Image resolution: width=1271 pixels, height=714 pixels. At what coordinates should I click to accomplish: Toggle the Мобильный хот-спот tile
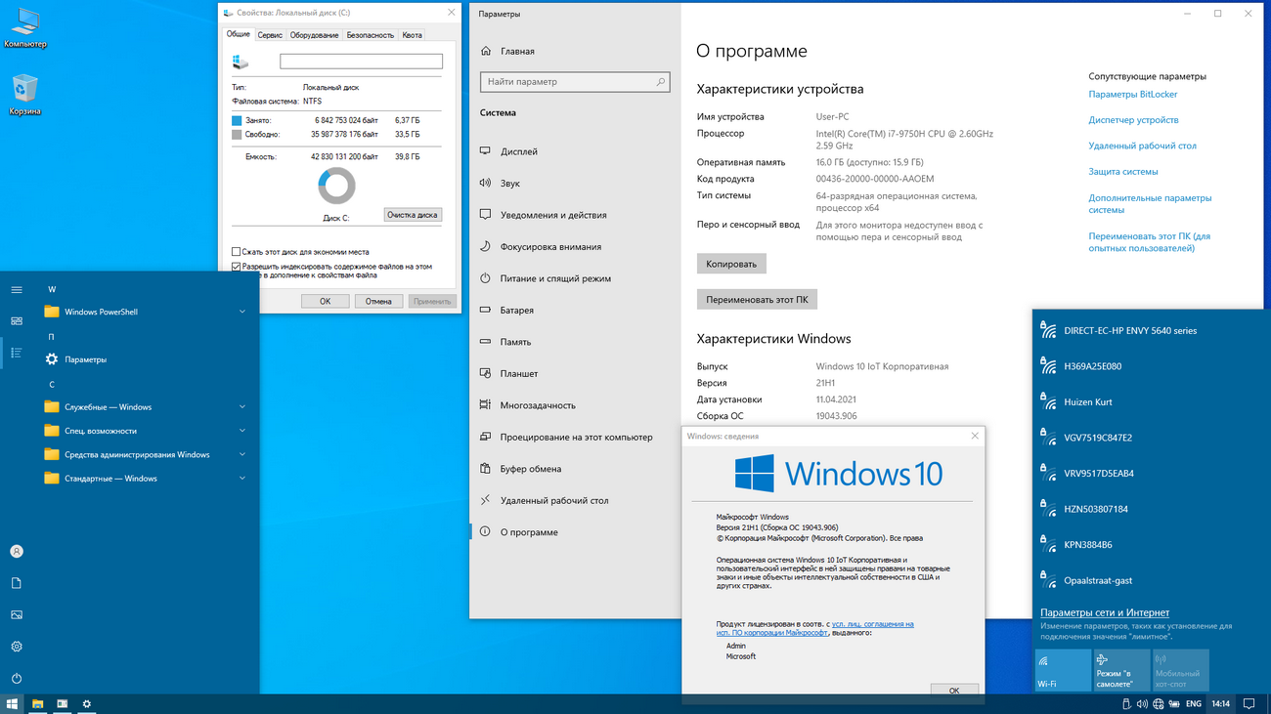(x=1180, y=670)
